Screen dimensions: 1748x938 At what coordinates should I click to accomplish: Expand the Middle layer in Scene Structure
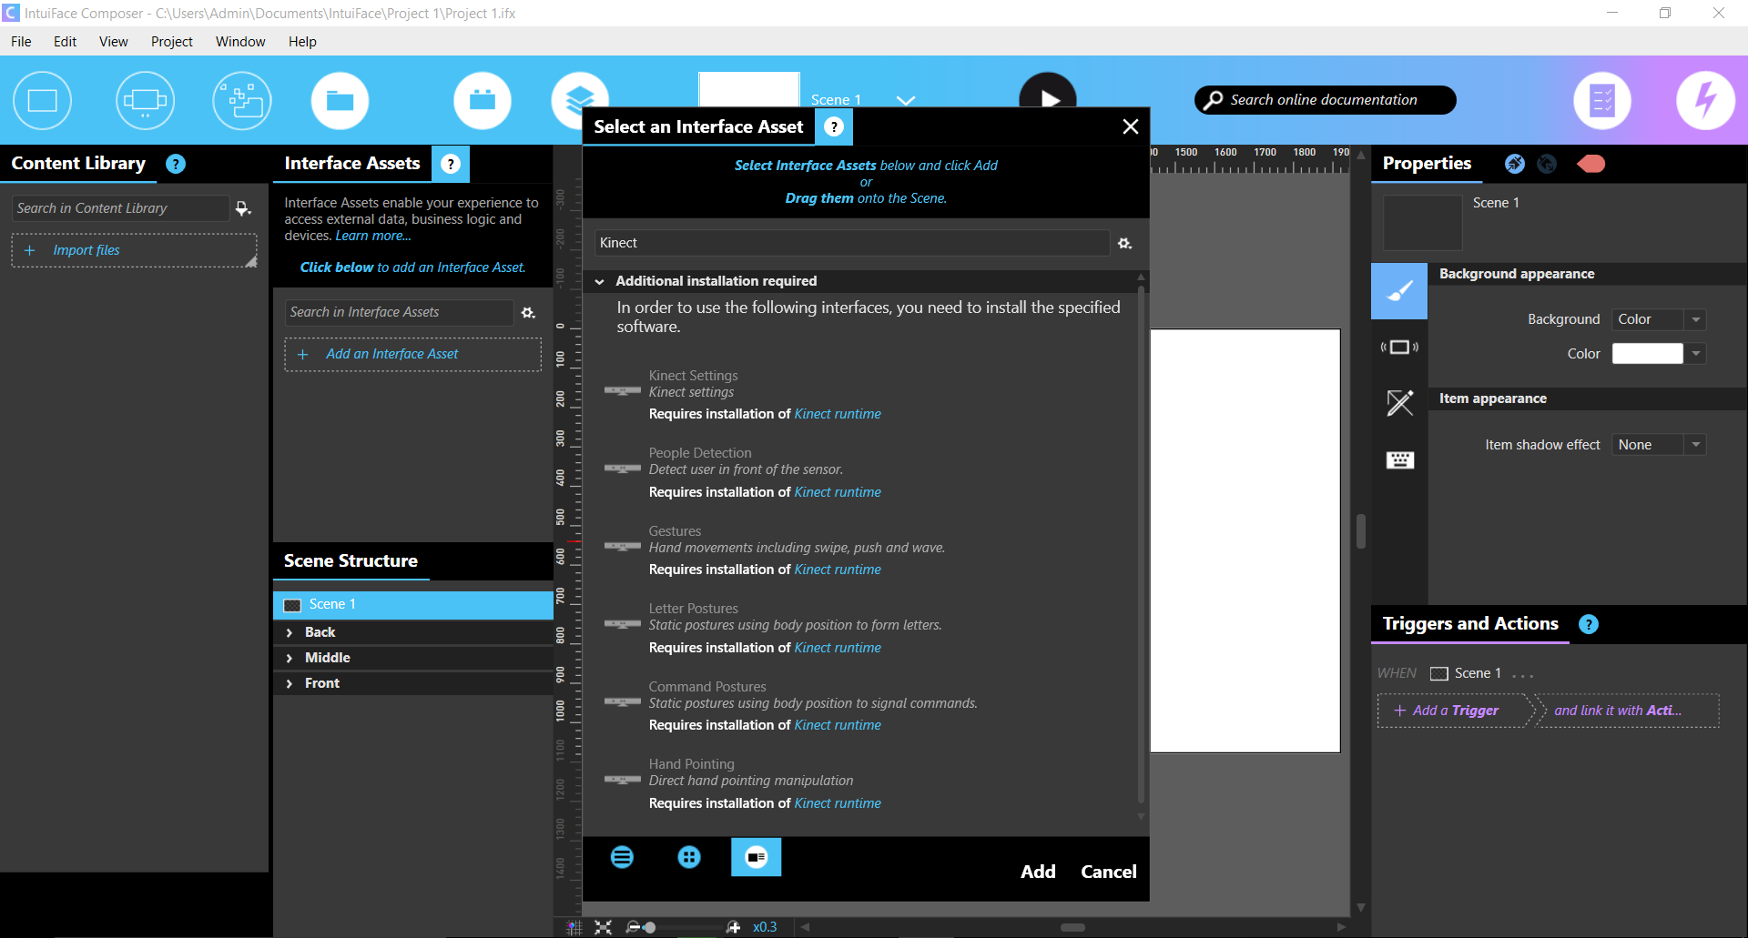pyautogui.click(x=290, y=658)
